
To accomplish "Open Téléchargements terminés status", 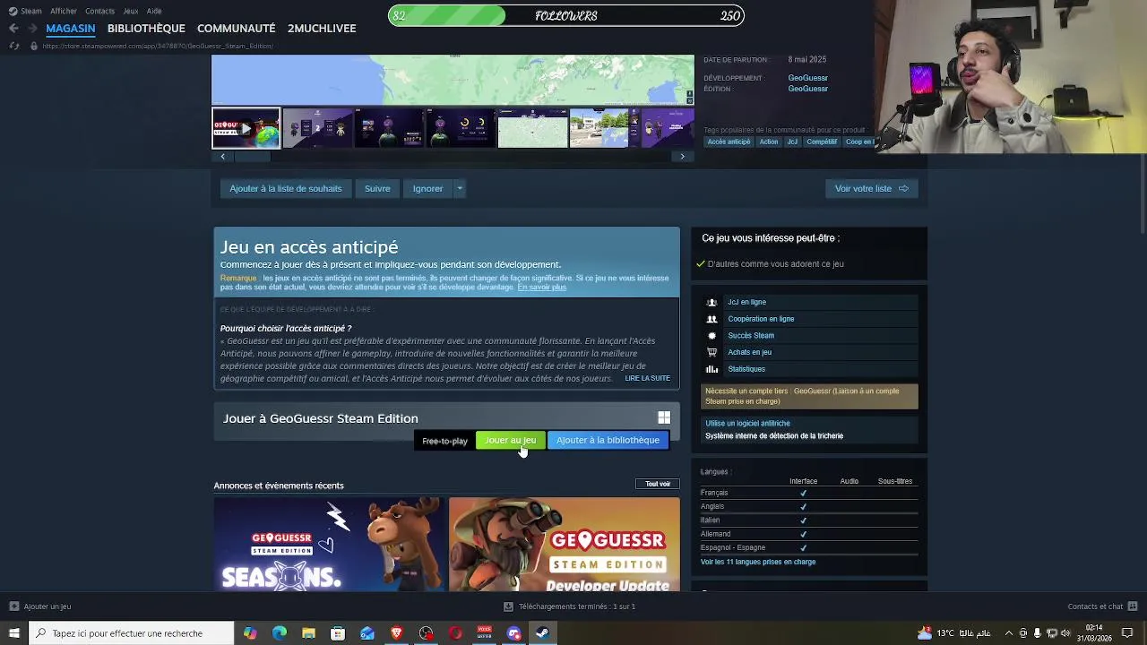I will click(x=570, y=606).
